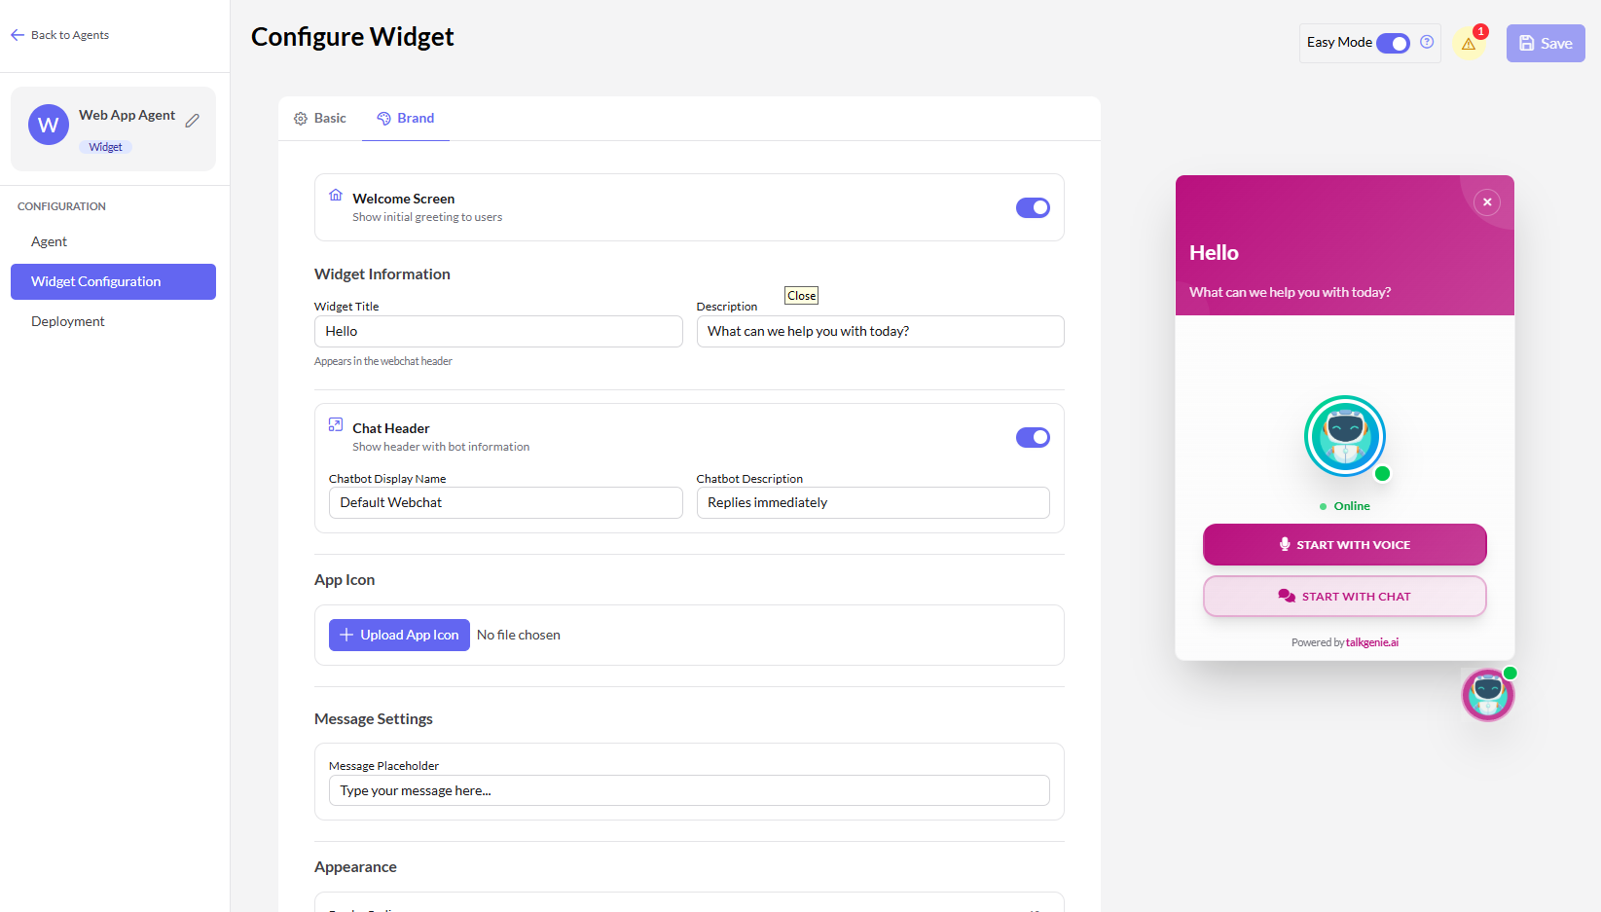1601x912 pixels.
Task: Click the external link icon beside Chat Header
Action: (x=336, y=423)
